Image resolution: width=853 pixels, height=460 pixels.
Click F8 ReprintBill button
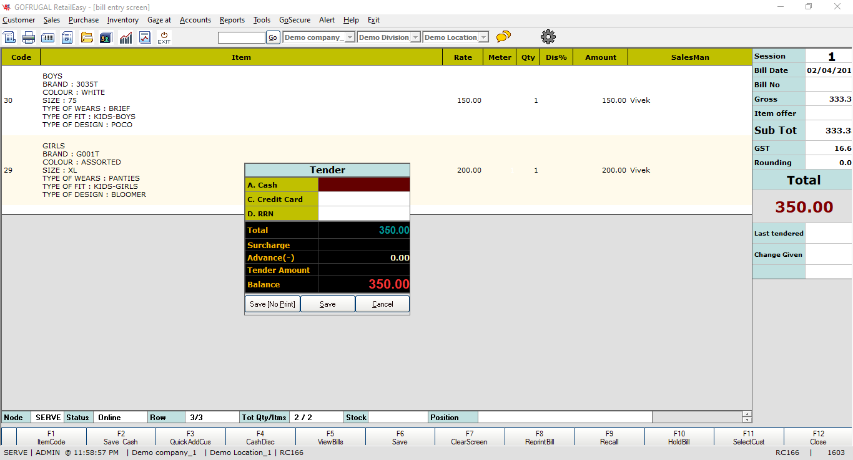(540, 438)
